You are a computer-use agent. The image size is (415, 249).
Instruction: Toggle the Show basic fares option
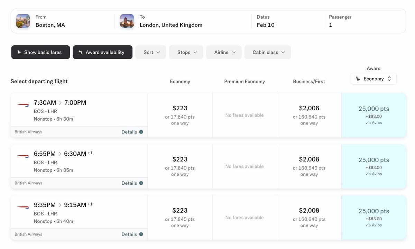pyautogui.click(x=40, y=52)
